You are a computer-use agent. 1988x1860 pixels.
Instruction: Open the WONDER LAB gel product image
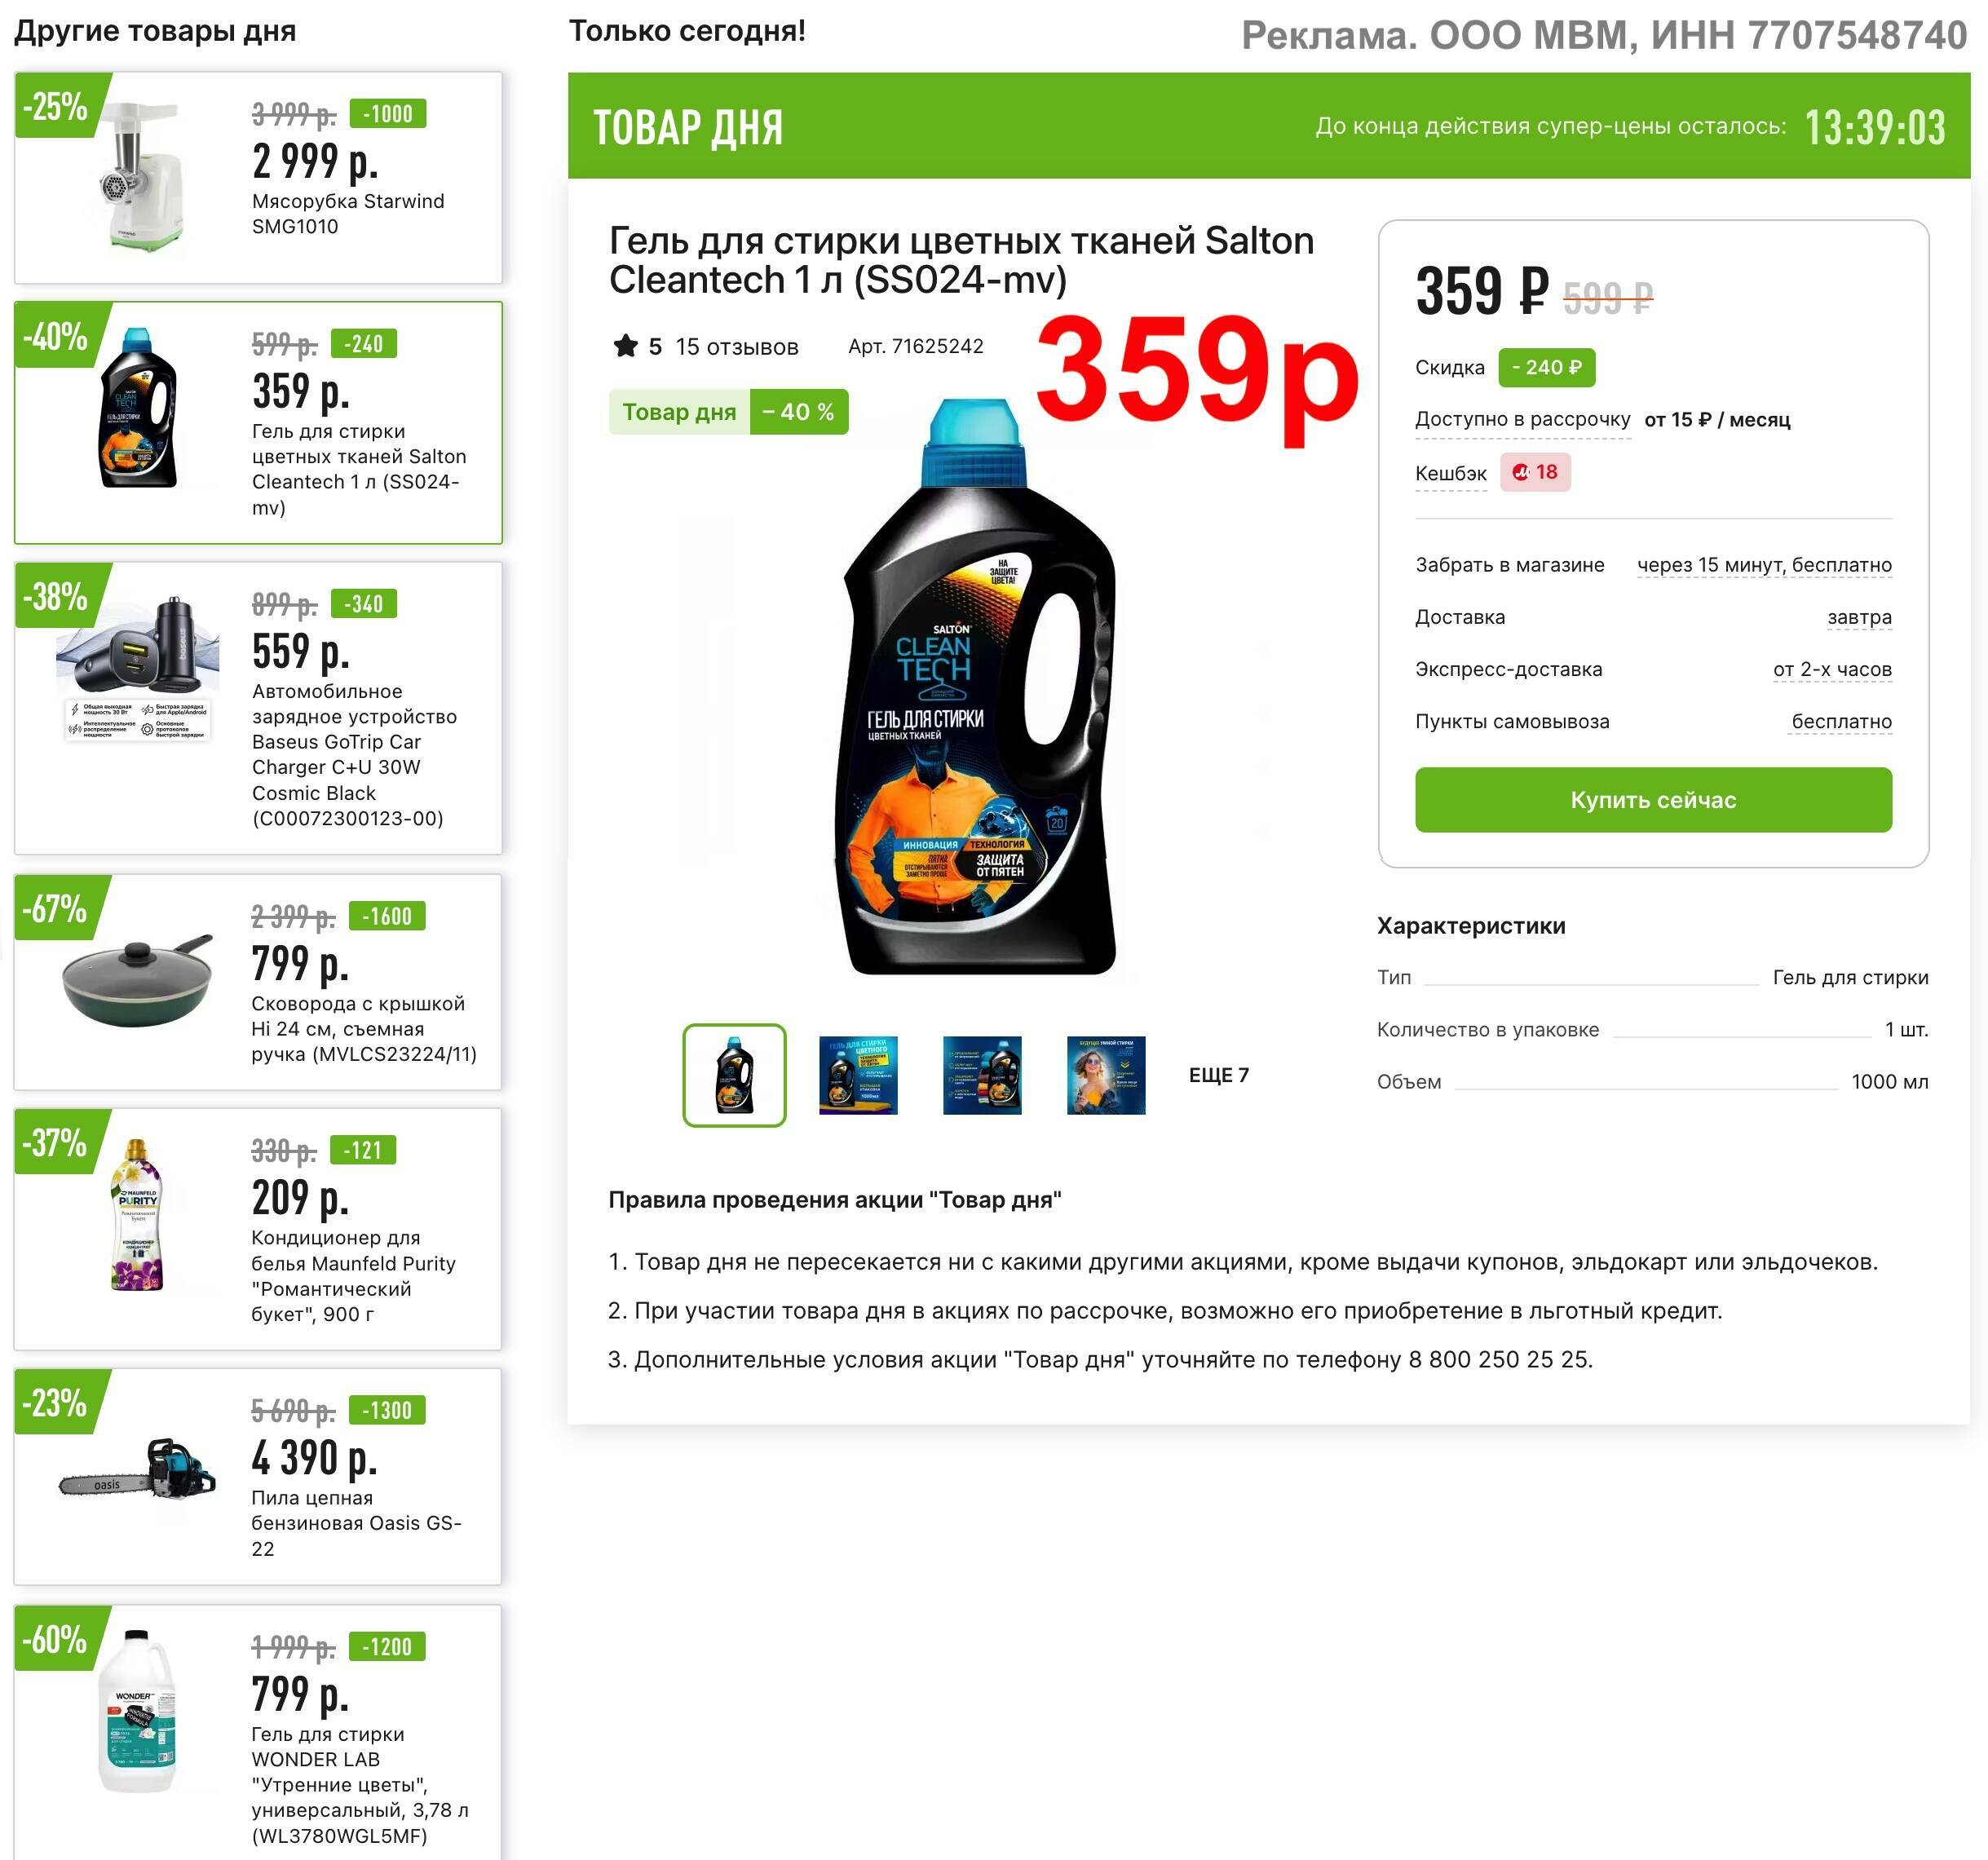(x=138, y=1711)
